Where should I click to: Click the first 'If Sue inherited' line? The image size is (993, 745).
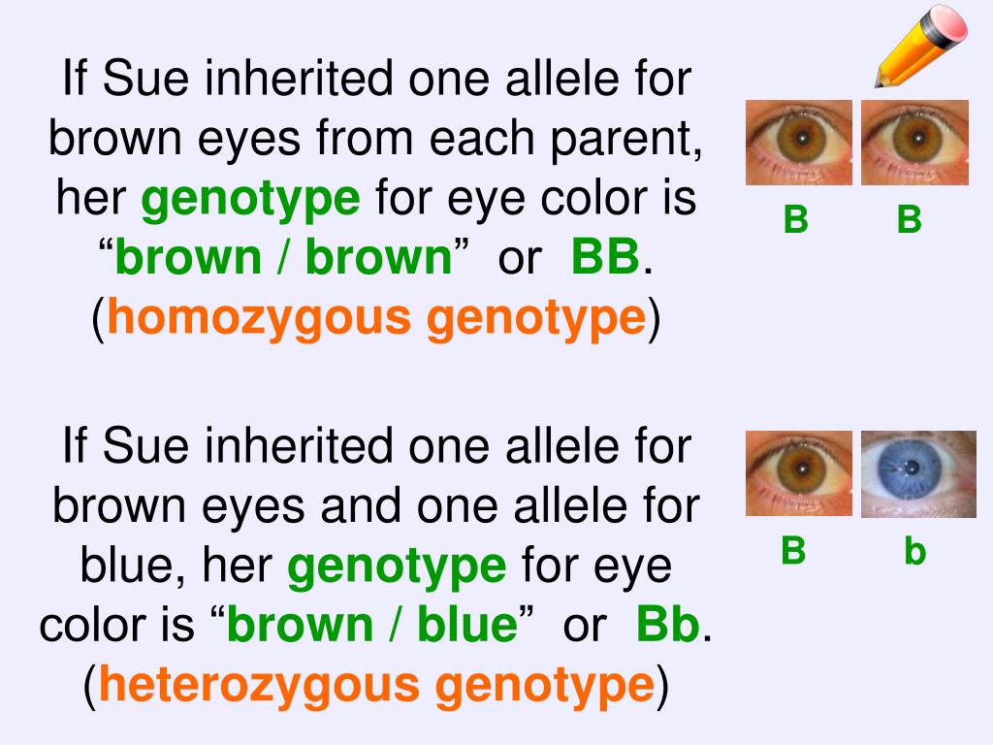[377, 78]
